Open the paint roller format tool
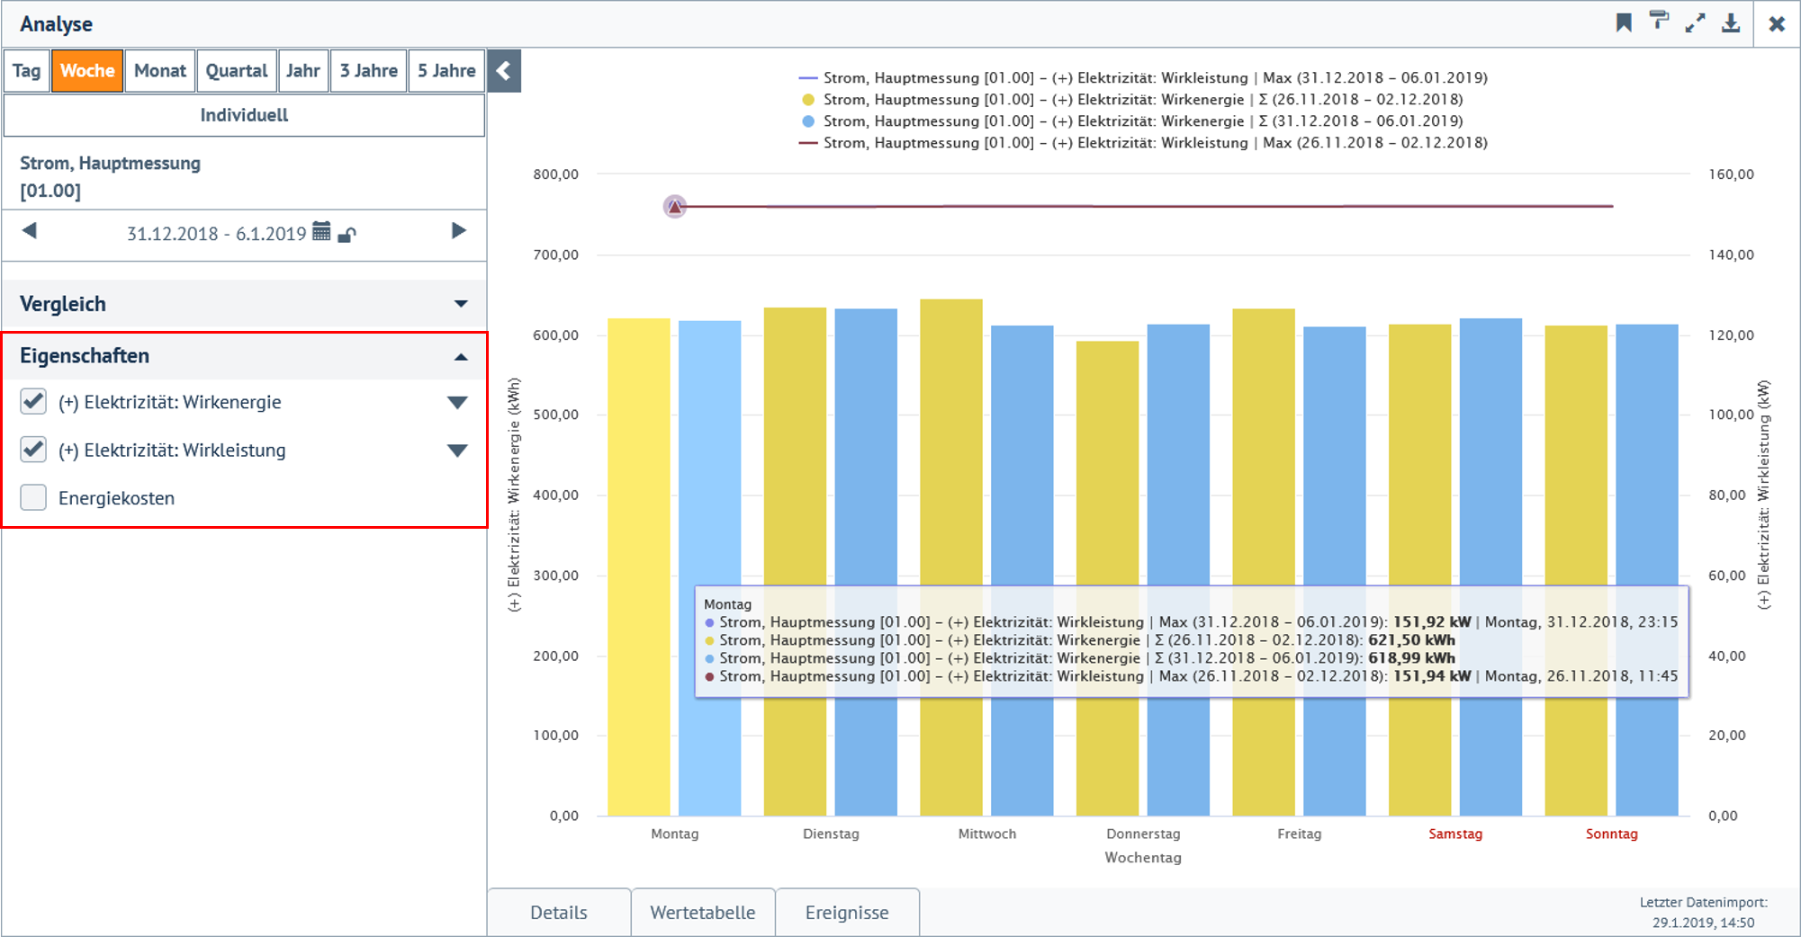Image resolution: width=1801 pixels, height=937 pixels. [1659, 22]
